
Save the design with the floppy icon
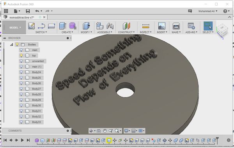coord(28,11)
